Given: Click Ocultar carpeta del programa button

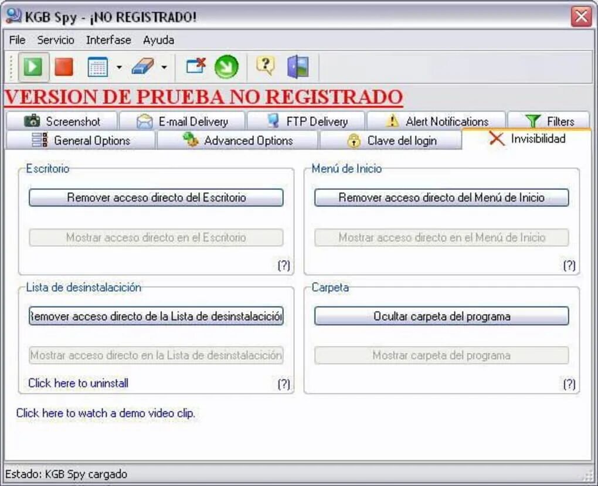Looking at the screenshot, I should coord(441,316).
